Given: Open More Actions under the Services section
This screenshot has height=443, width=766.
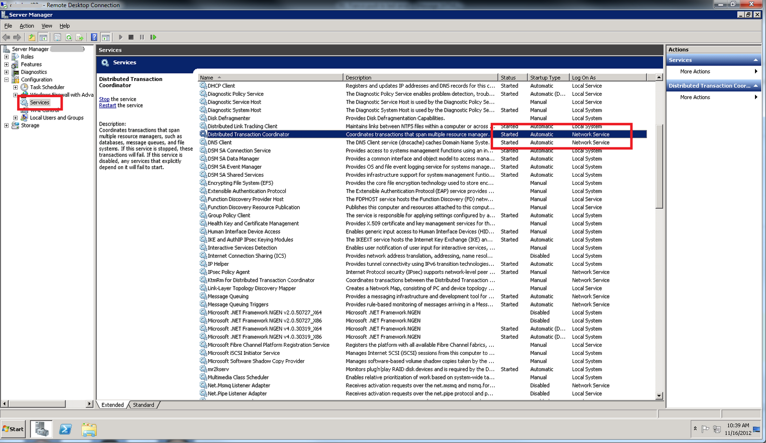Looking at the screenshot, I should click(x=695, y=72).
